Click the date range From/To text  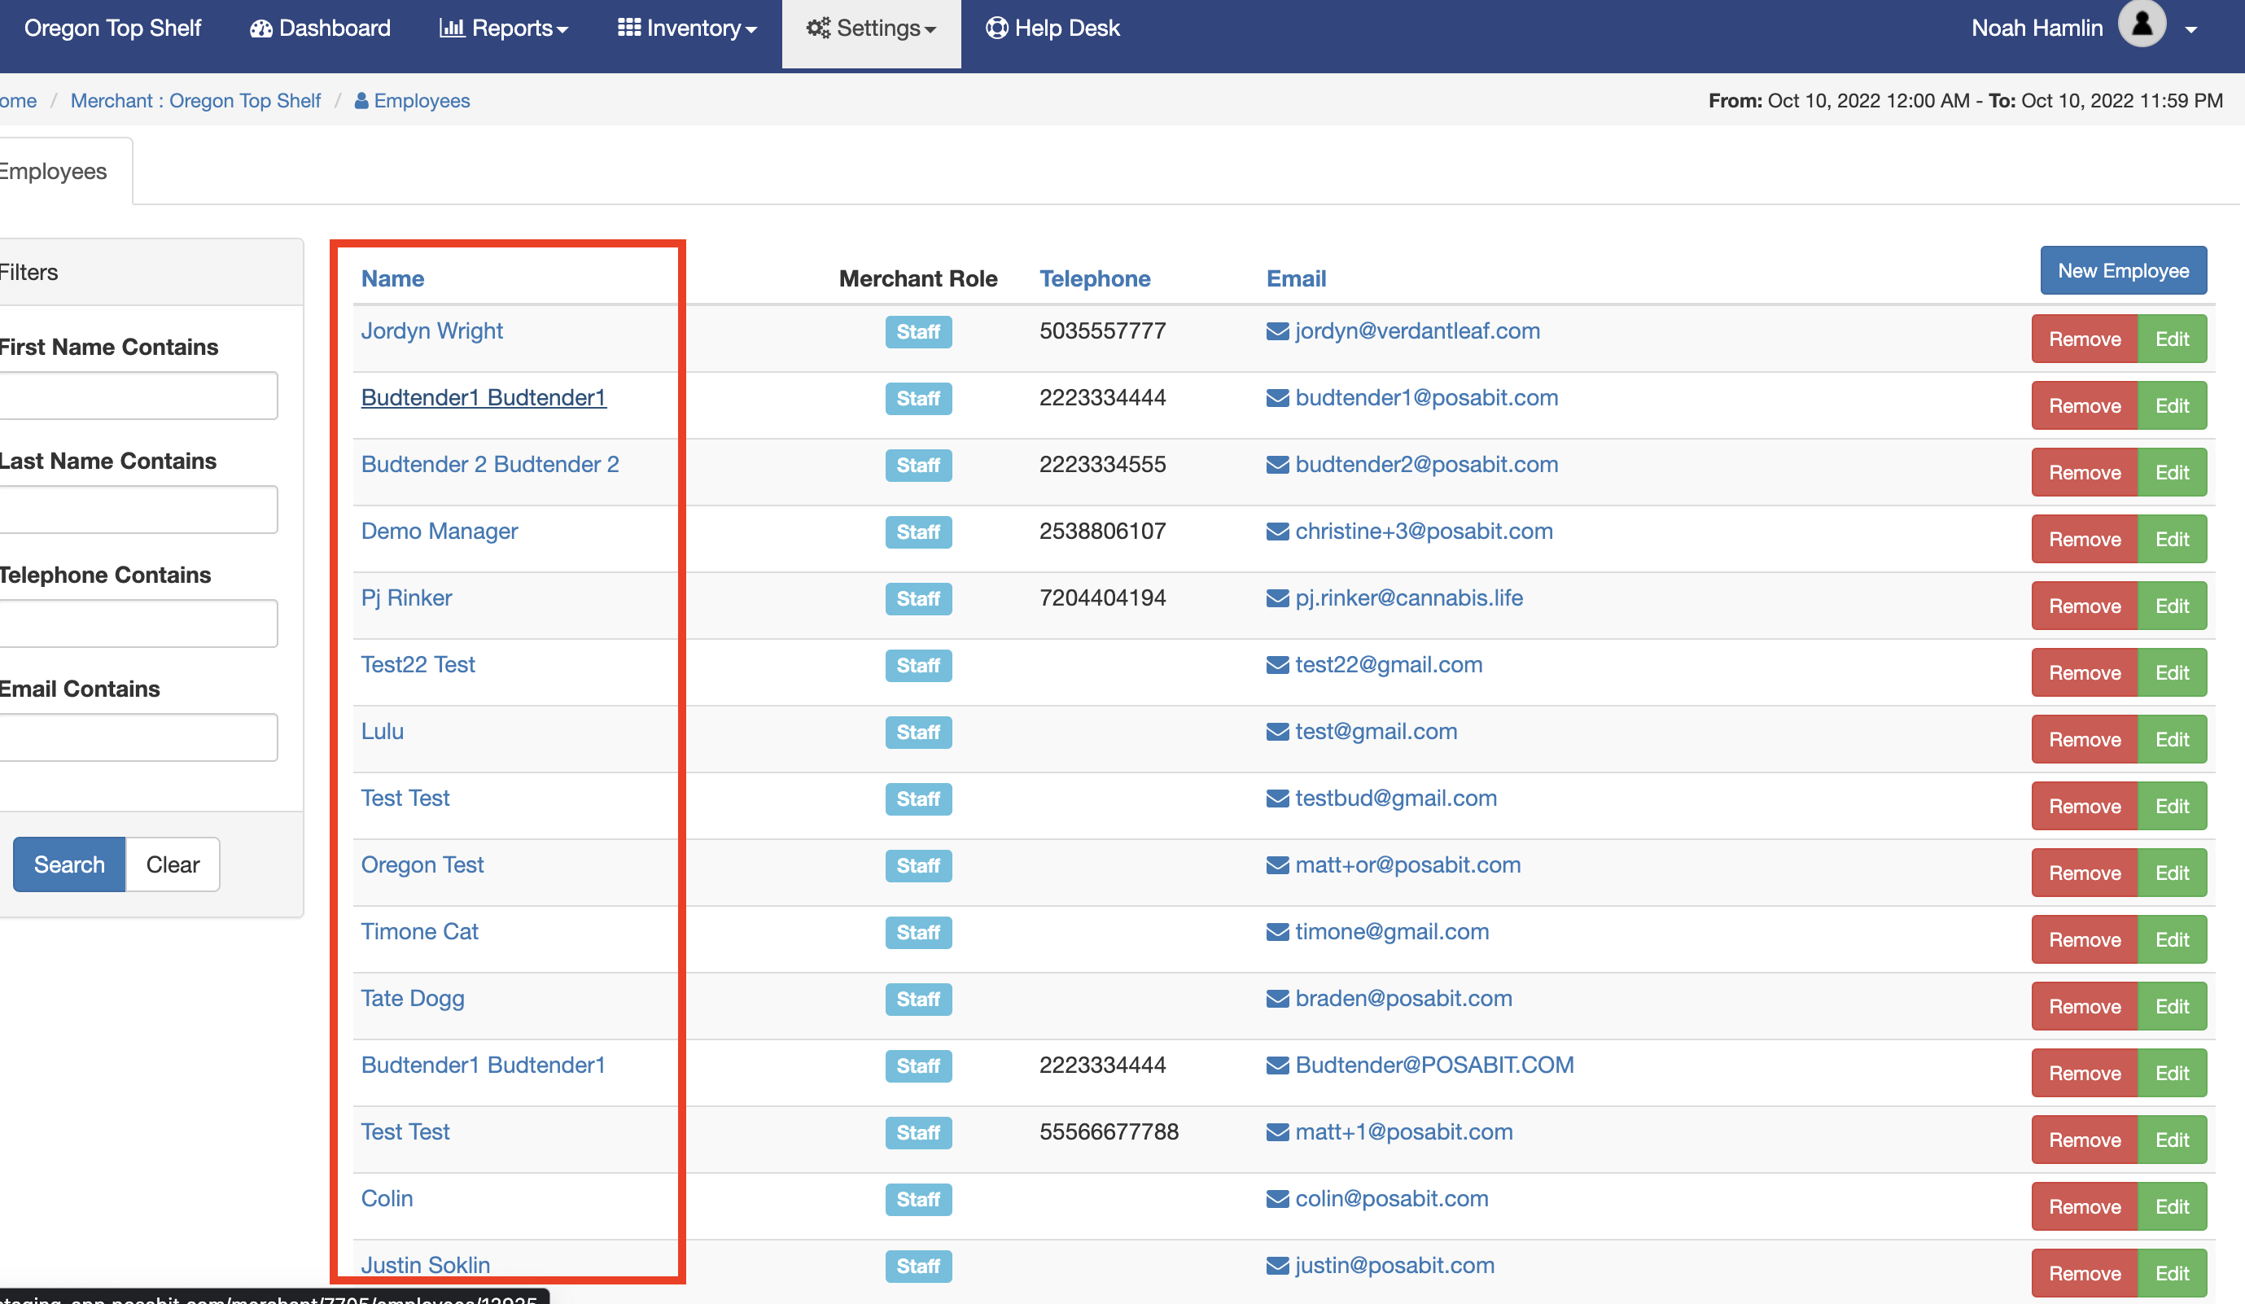tap(1965, 101)
